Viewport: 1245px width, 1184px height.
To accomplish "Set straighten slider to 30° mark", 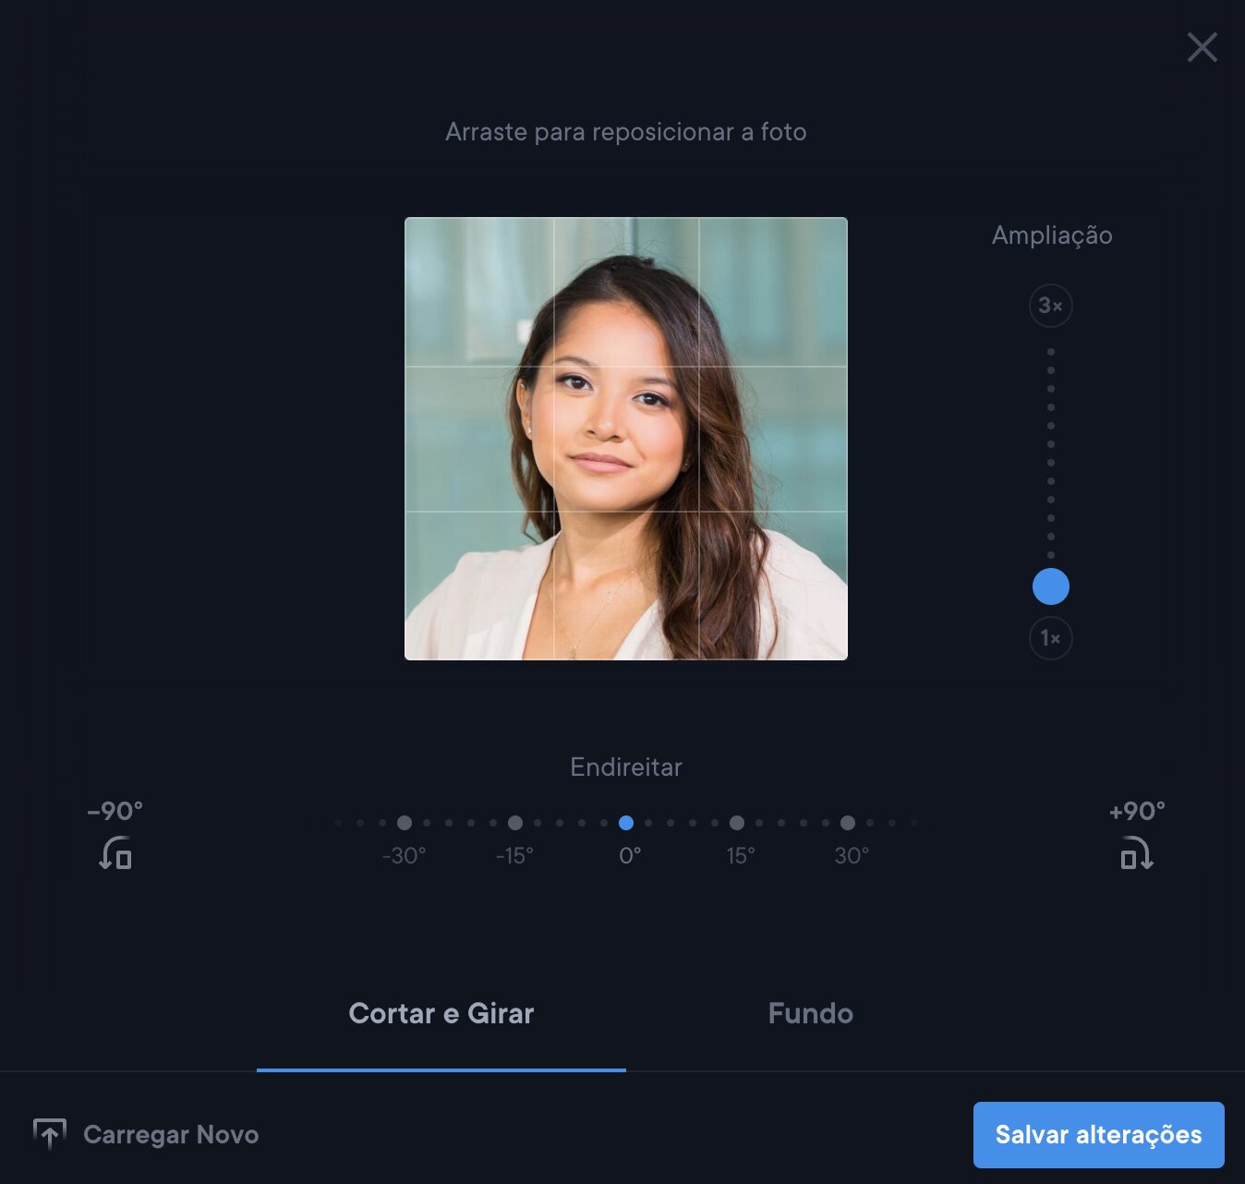I will [x=848, y=823].
